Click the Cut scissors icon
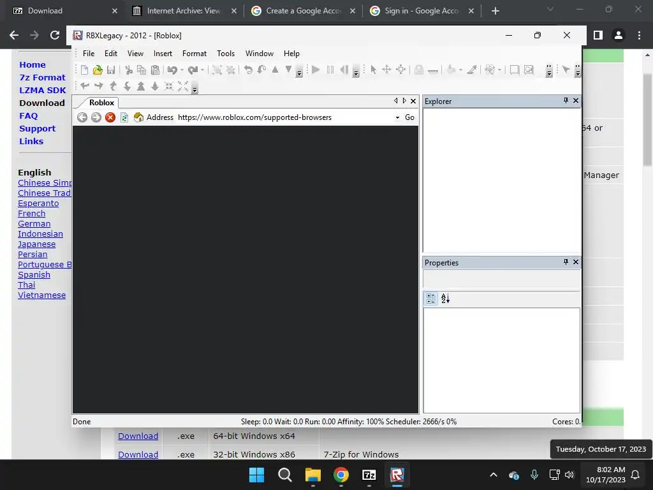 129,70
